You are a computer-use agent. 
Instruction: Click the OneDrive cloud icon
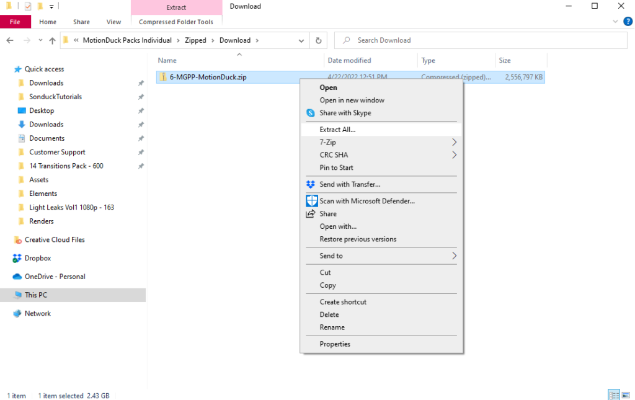pyautogui.click(x=17, y=277)
